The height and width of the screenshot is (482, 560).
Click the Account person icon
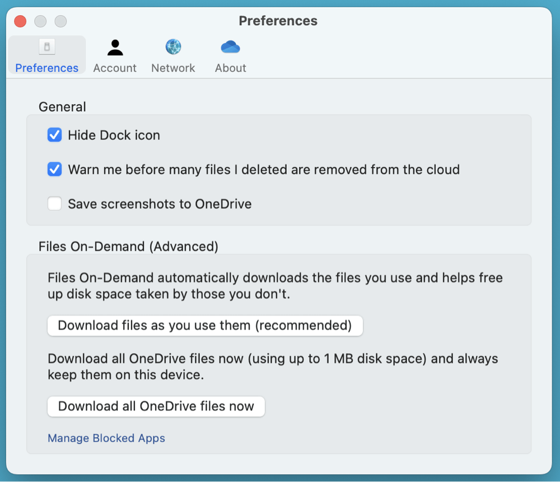point(115,47)
